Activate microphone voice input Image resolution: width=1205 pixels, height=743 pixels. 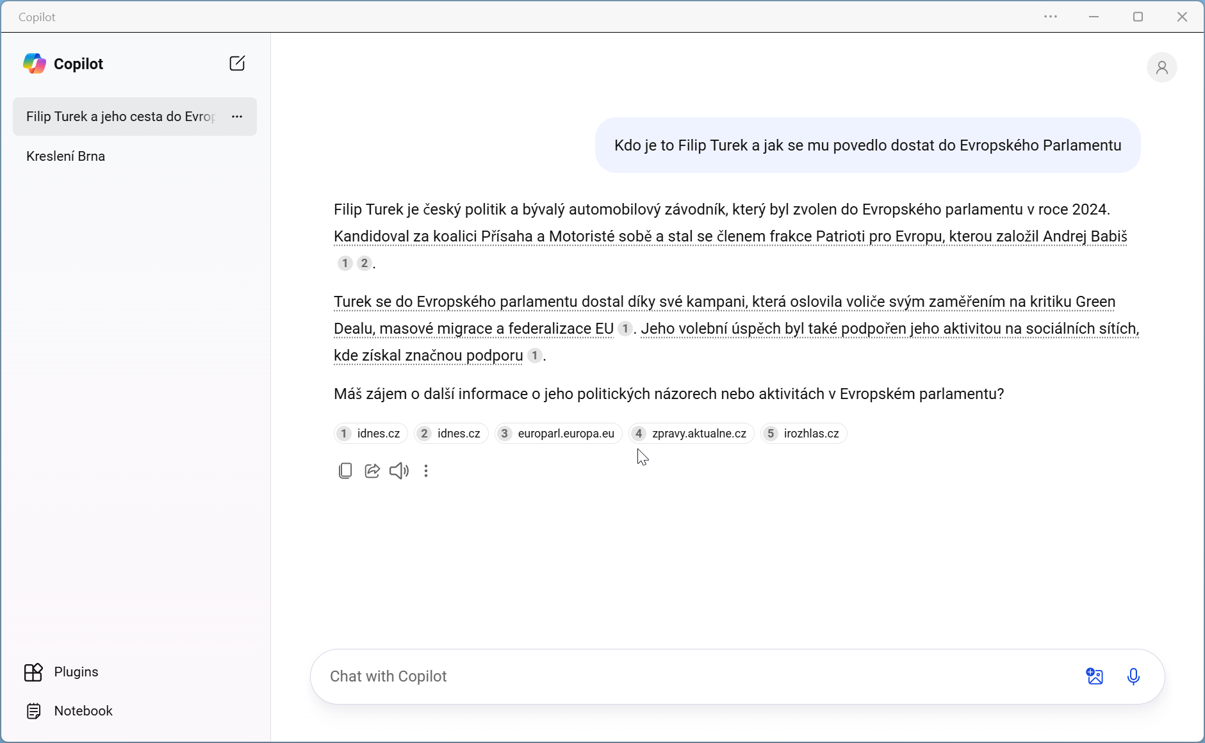click(1133, 676)
